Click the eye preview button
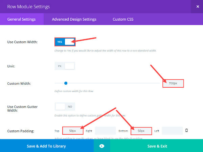203x152 pixels. pos(102,146)
